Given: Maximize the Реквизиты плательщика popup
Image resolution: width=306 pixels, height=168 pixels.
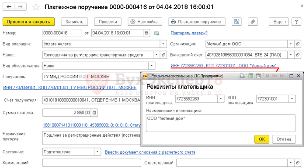Looking at the screenshot, I should (291, 76).
